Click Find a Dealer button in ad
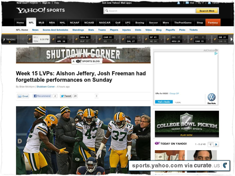Image resolution: width=235 pixels, height=176 pixels. [164, 102]
